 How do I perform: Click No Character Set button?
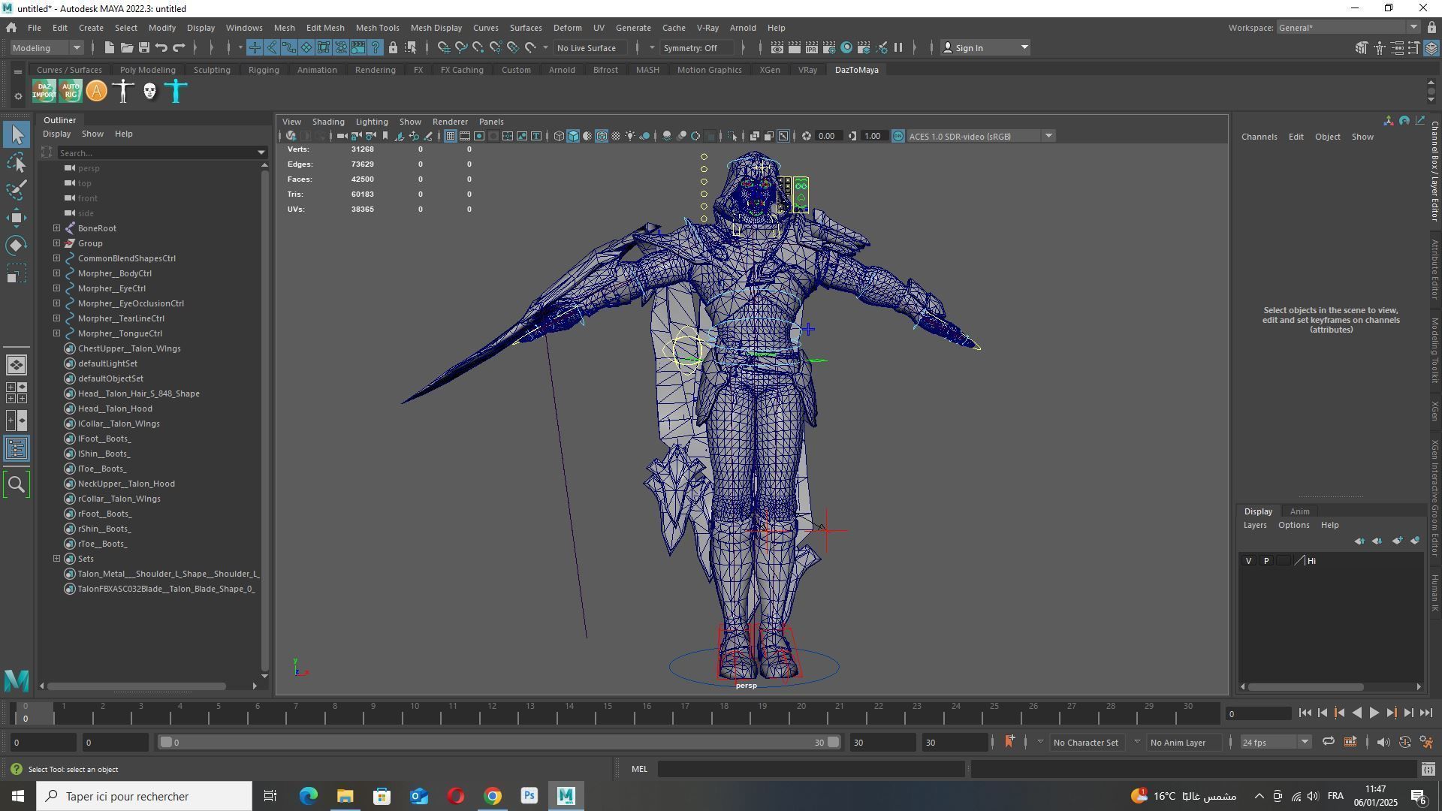1085,743
